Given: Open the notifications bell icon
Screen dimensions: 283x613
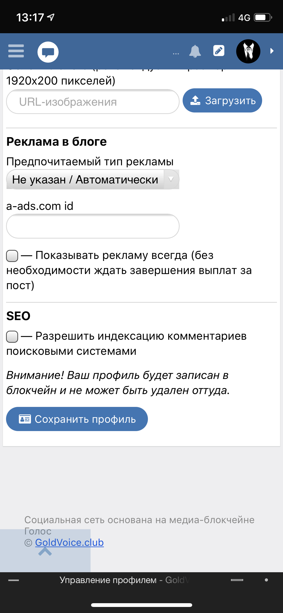Looking at the screenshot, I should coord(195,51).
